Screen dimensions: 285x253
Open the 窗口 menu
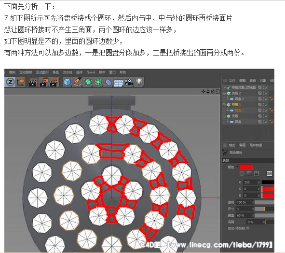(112, 72)
